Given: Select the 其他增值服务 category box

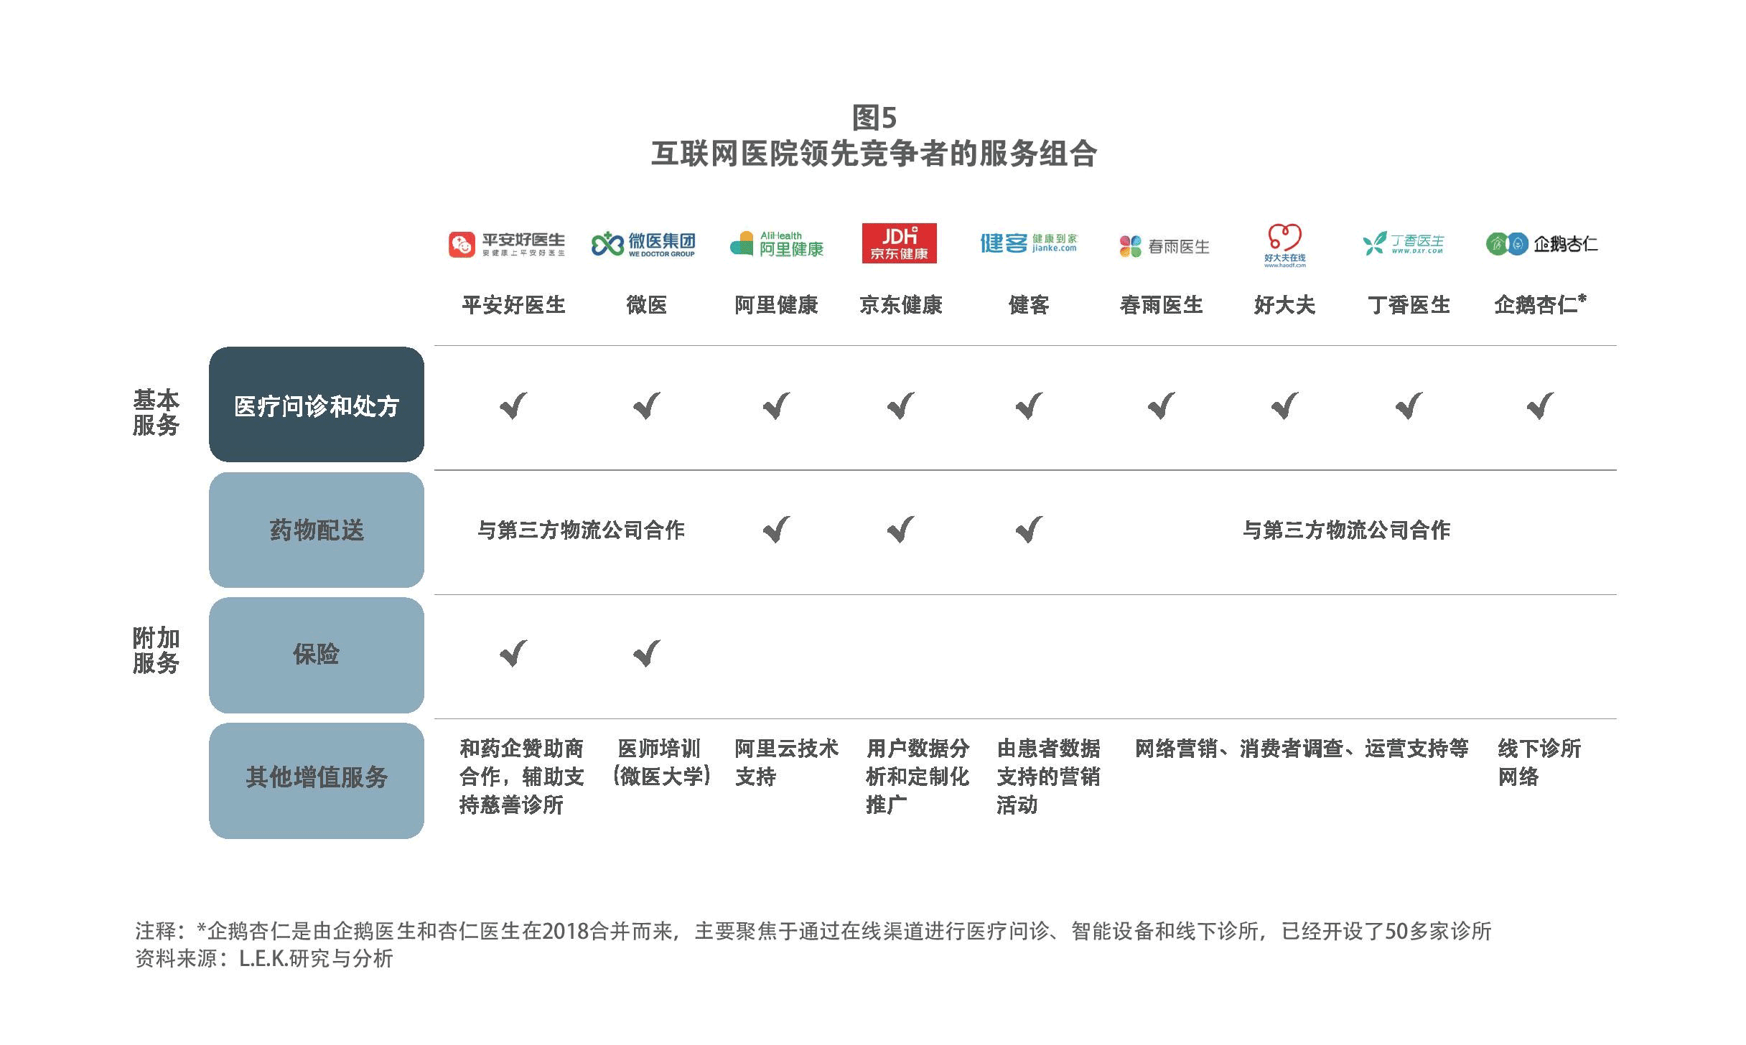Looking at the screenshot, I should [317, 781].
